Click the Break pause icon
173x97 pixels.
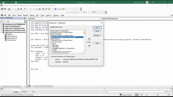coord(34,9)
